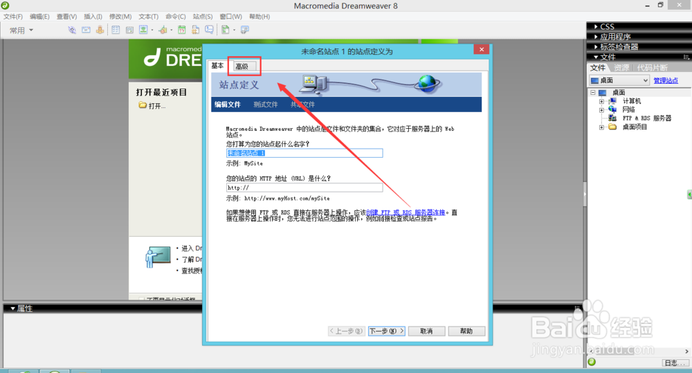692x373 pixels.
Task: Switch to the 资源 tab in the Files panel
Action: pyautogui.click(x=621, y=68)
